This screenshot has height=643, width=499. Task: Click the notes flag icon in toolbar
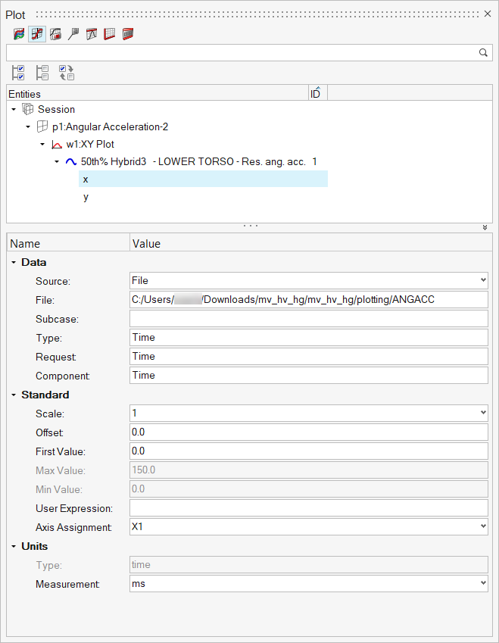73,33
